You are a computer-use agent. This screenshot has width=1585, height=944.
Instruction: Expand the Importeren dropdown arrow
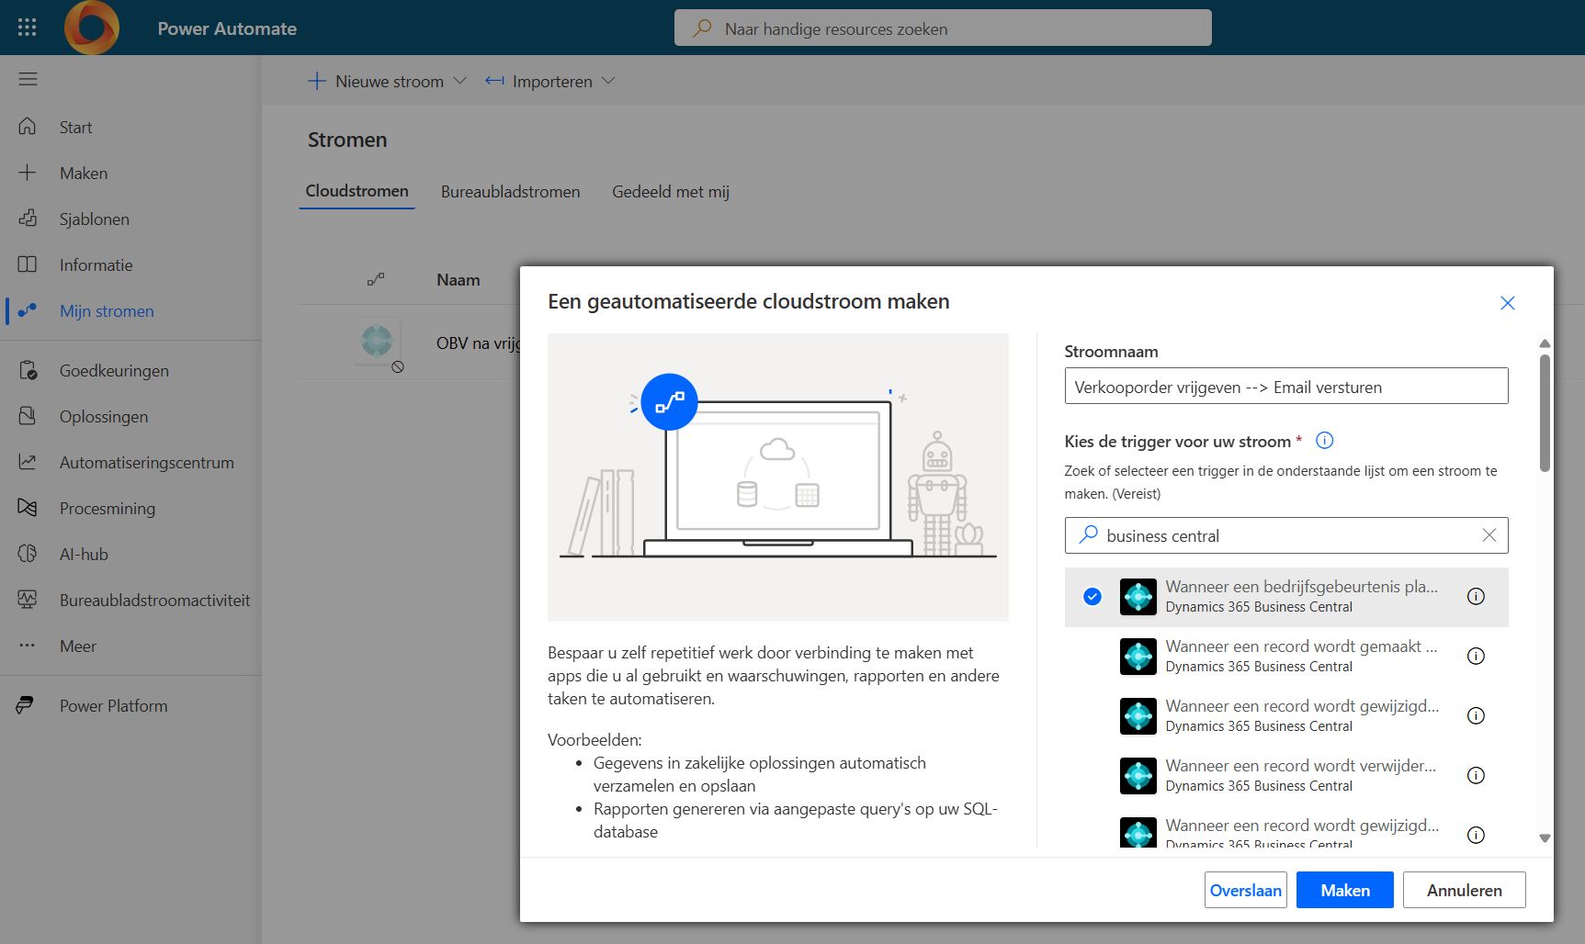(x=608, y=82)
